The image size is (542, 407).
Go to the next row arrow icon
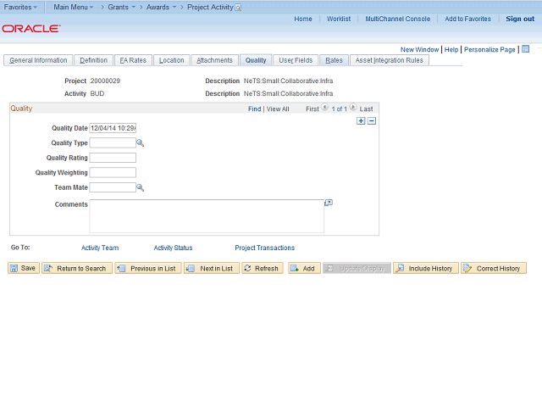point(353,108)
